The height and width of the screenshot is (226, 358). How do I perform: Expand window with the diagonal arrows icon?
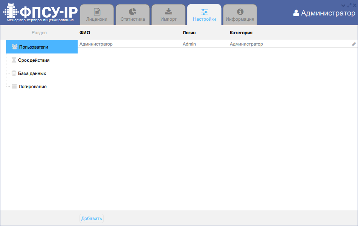(x=349, y=5)
